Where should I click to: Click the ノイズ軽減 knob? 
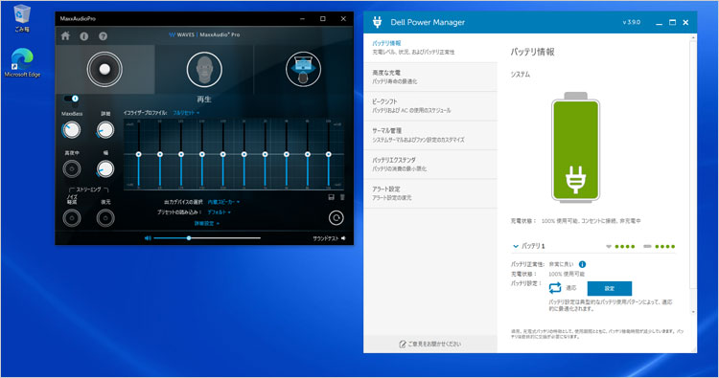click(72, 218)
